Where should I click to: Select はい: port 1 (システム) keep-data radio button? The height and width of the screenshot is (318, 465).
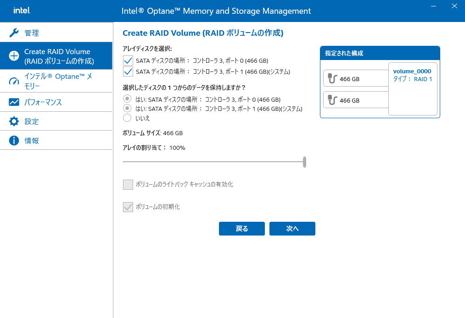click(127, 108)
